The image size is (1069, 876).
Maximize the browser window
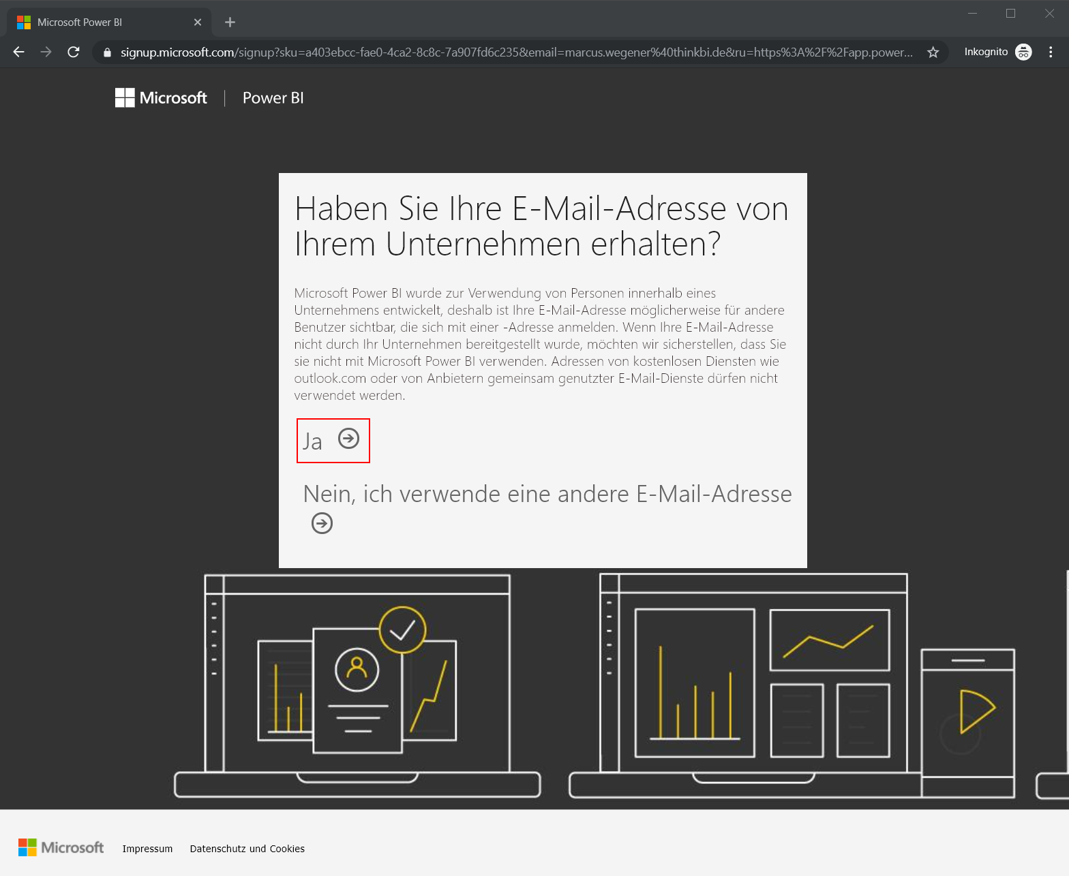pyautogui.click(x=1011, y=14)
